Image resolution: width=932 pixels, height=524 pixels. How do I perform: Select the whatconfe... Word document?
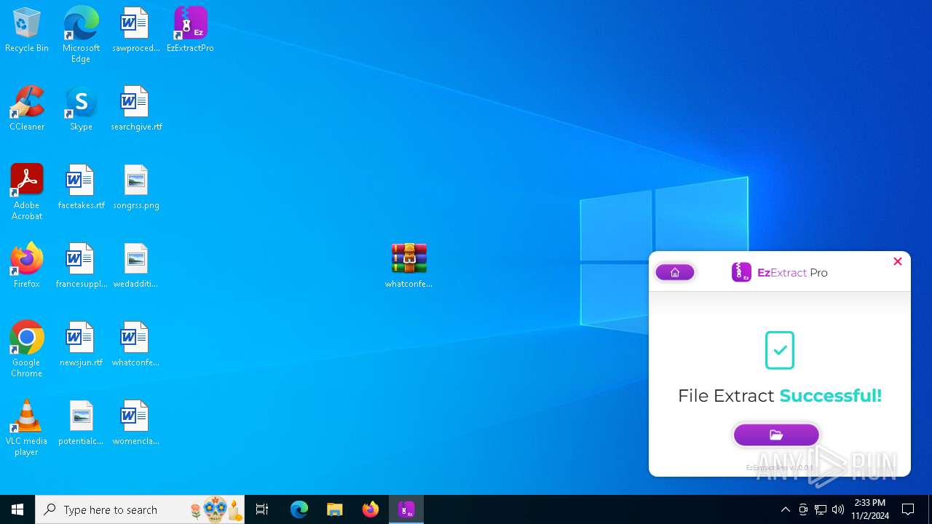coord(135,345)
